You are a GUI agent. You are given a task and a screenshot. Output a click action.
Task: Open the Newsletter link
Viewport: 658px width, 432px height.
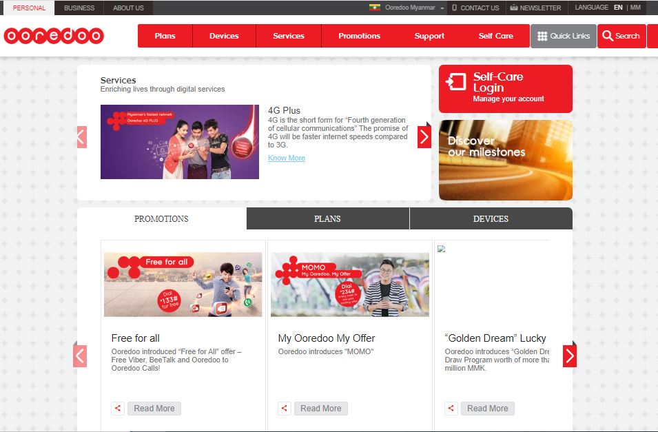click(540, 8)
